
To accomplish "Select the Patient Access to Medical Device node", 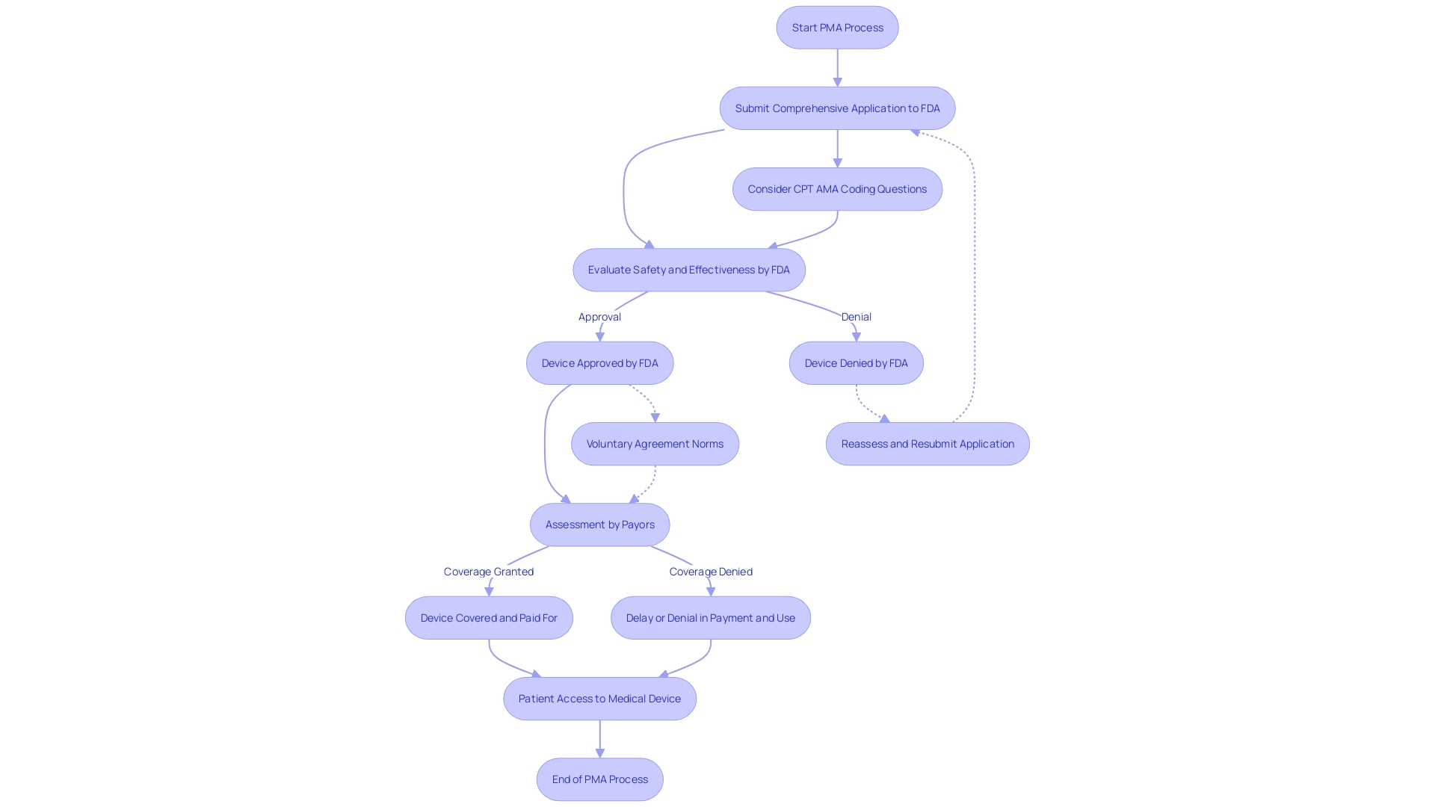I will [599, 698].
